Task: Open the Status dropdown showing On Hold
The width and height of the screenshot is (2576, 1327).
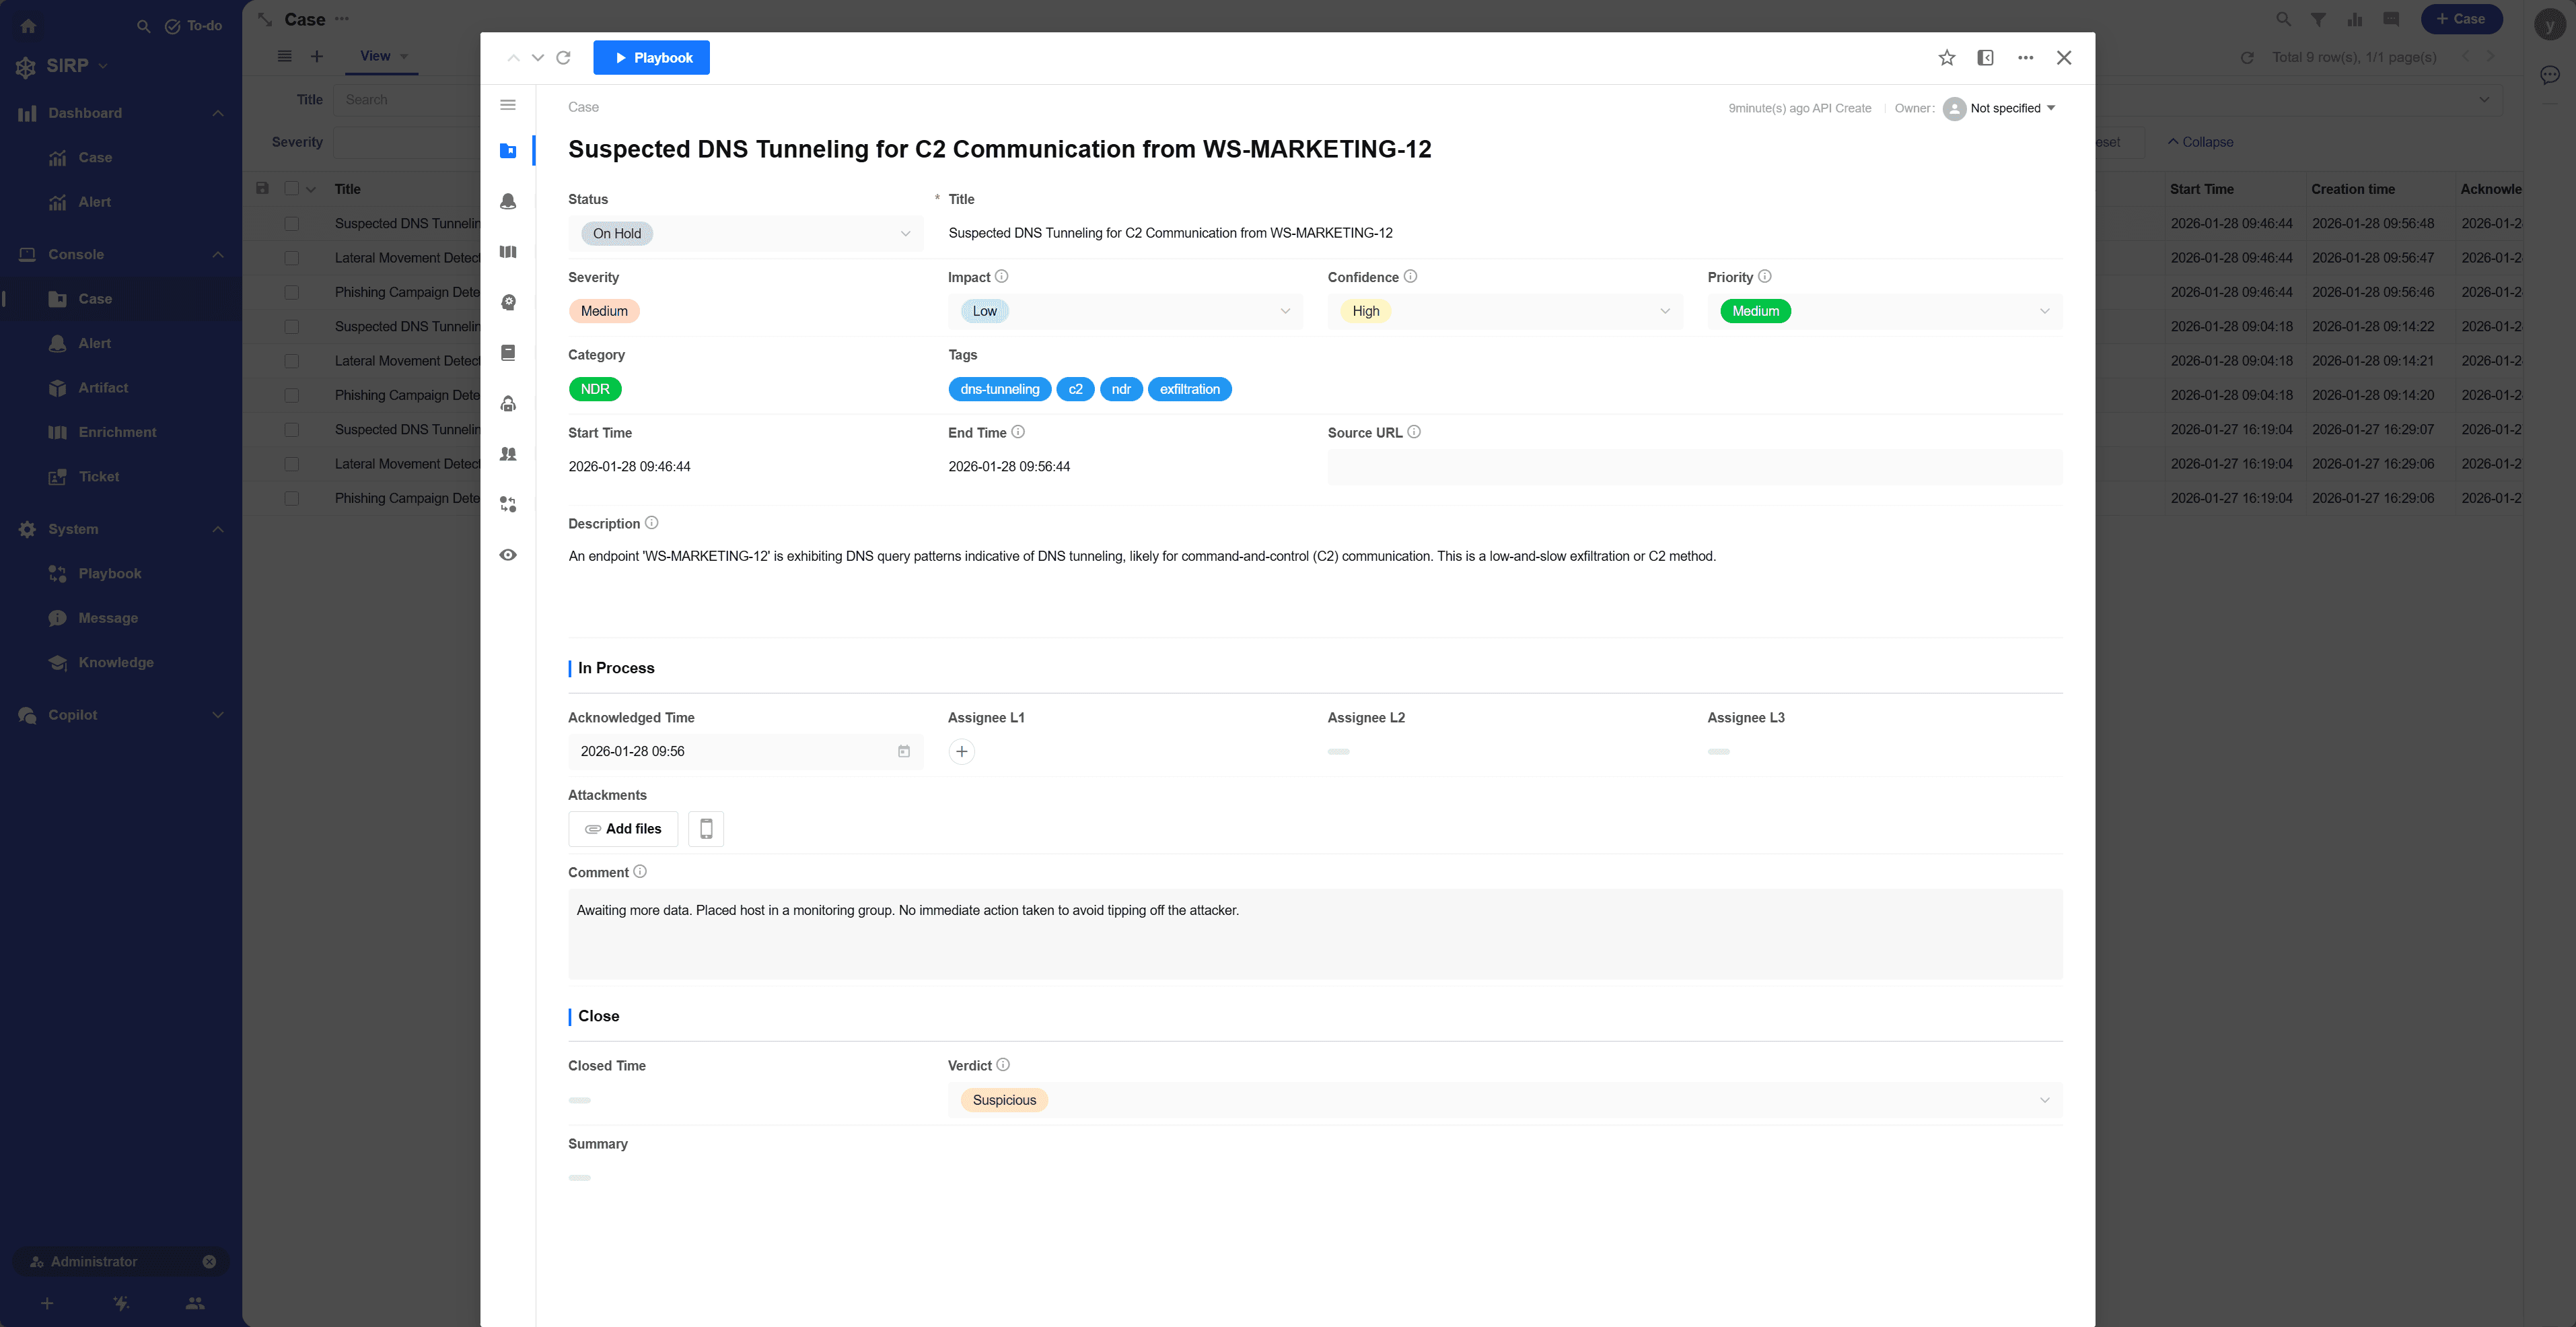Action: tap(745, 234)
